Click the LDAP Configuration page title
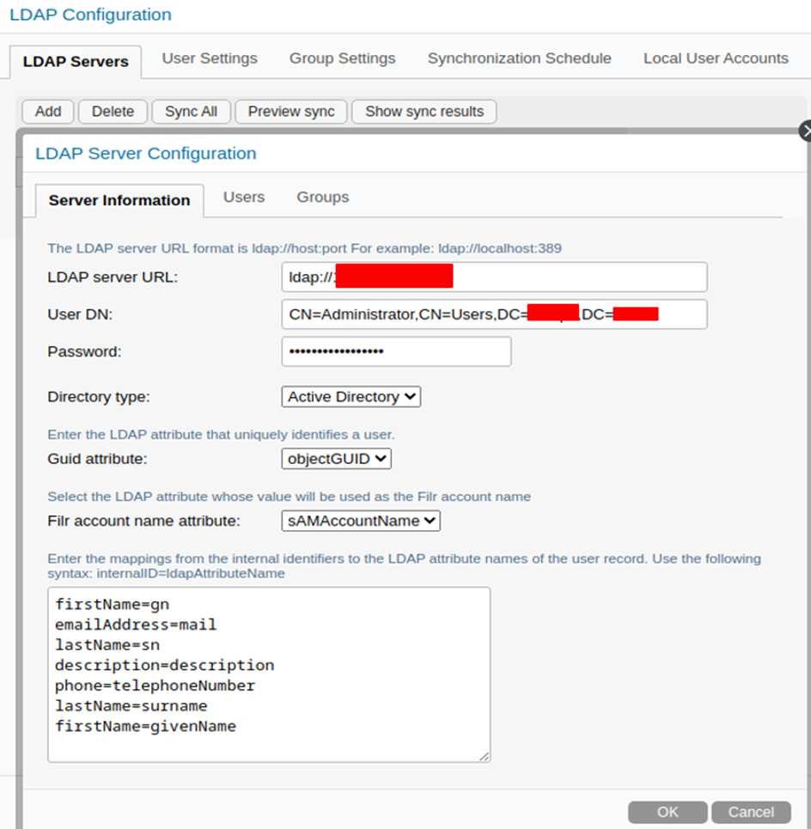The width and height of the screenshot is (811, 829). tap(90, 15)
